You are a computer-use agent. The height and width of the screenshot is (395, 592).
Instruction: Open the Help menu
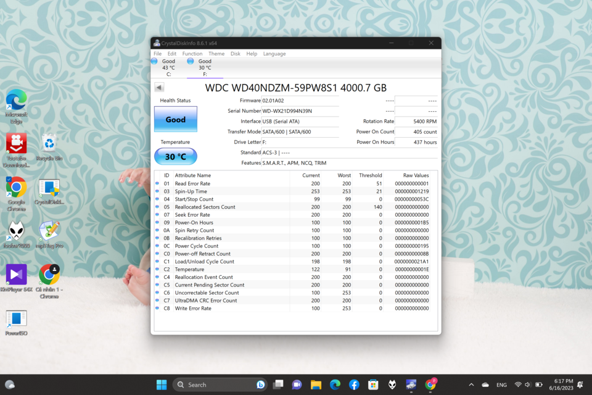[x=252, y=54]
